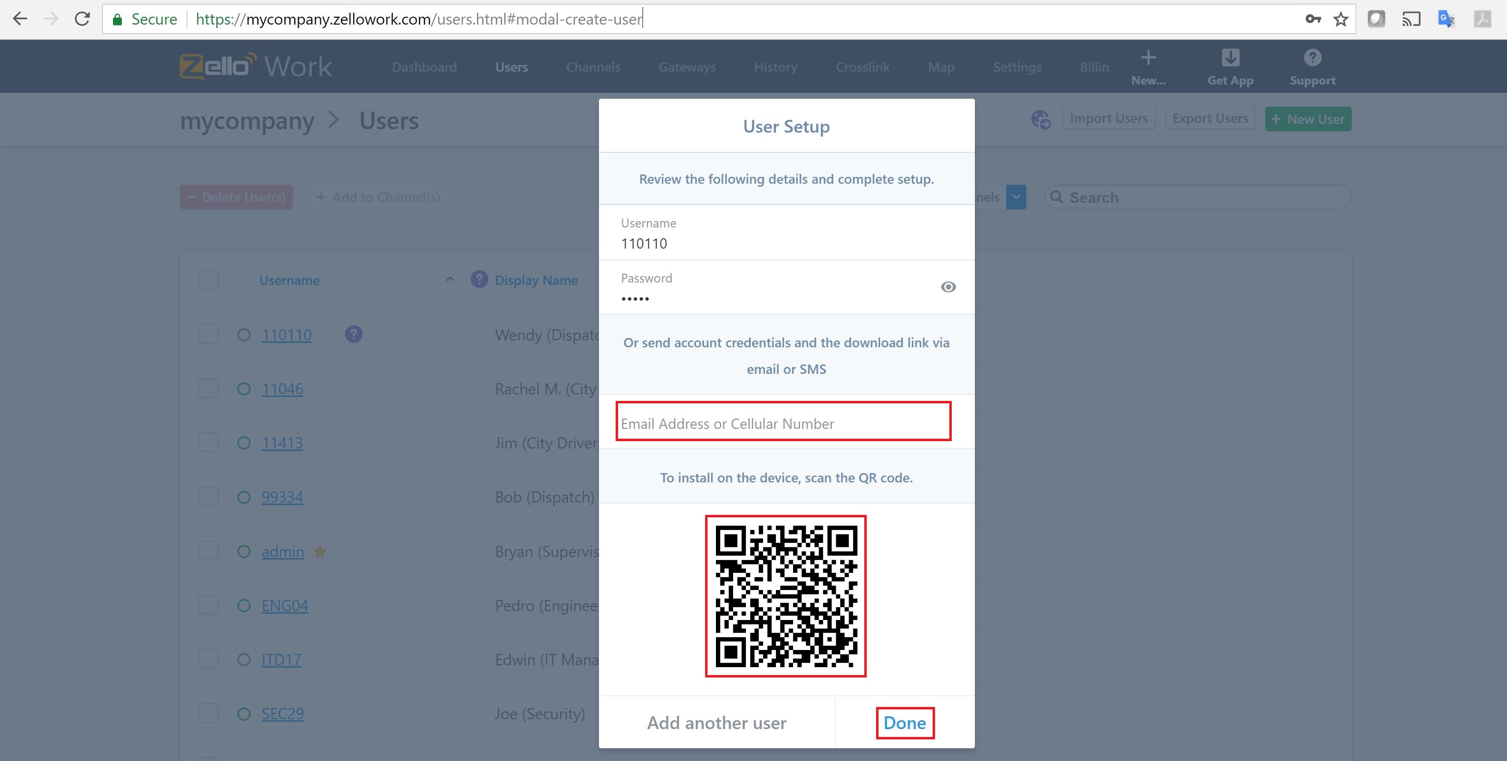Screen dimensions: 1507x761
Task: Click the Email Address or Cellular Number field
Action: (784, 423)
